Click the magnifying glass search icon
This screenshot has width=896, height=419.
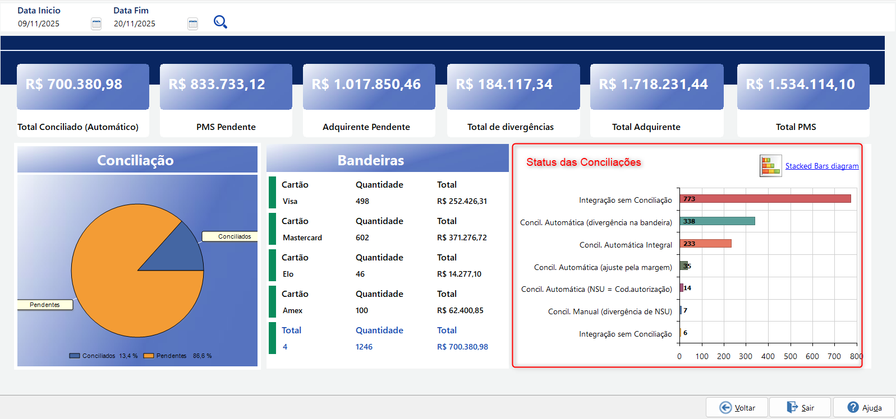point(220,22)
